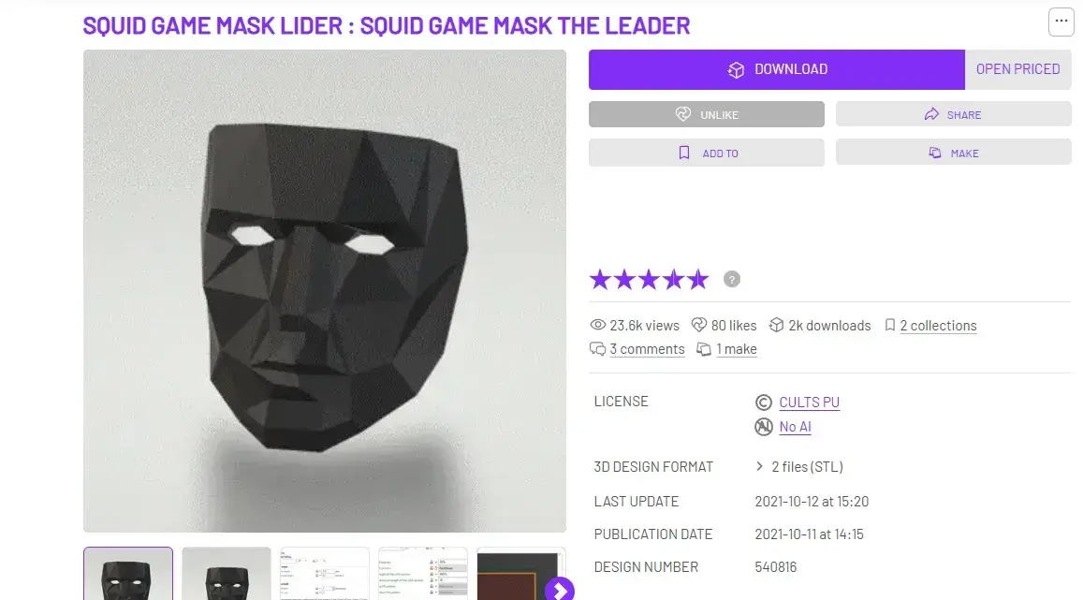Share the design via Share button
This screenshot has height=600, width=1083.
click(953, 114)
